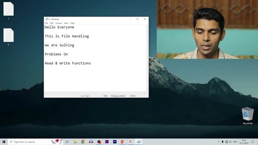
Task: Click the ENG language indicator
Action: [x=235, y=142]
